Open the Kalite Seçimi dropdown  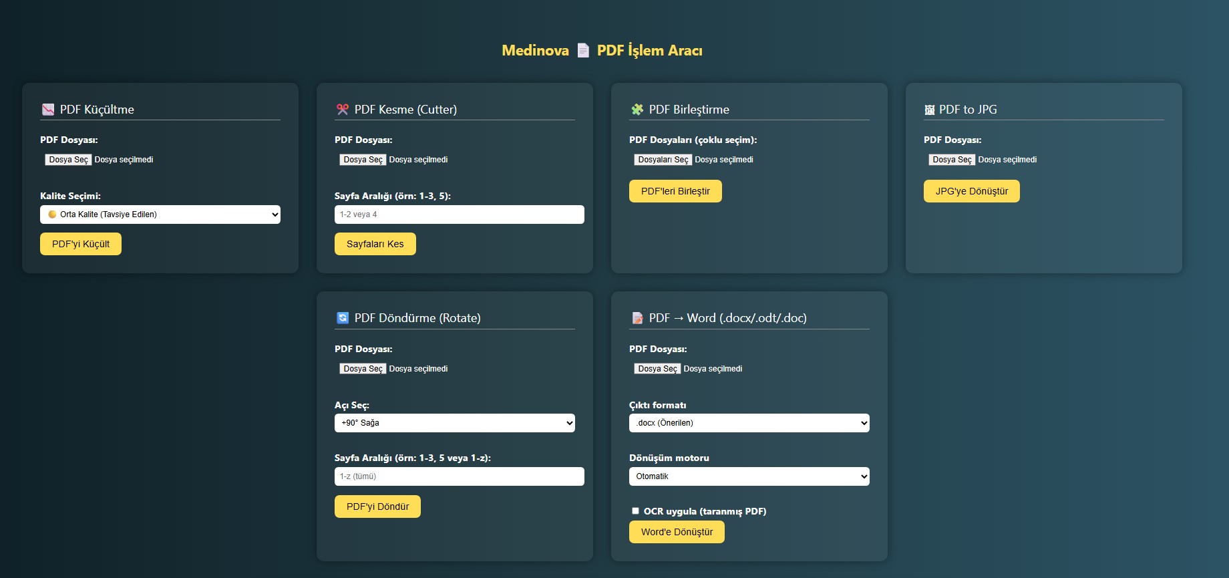pyautogui.click(x=160, y=214)
